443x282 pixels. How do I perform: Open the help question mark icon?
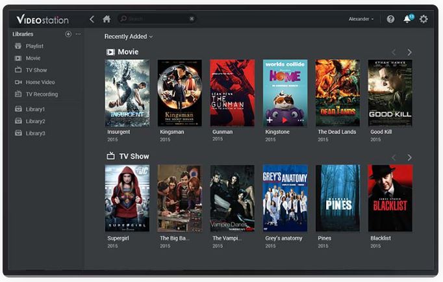(x=390, y=19)
